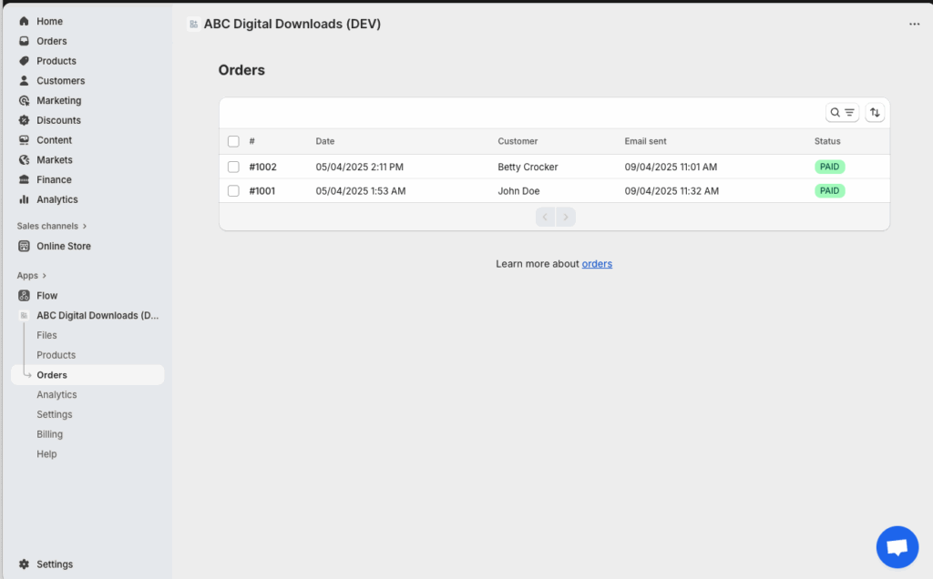Open the chat support bubble
This screenshot has height=579, width=933.
point(897,547)
